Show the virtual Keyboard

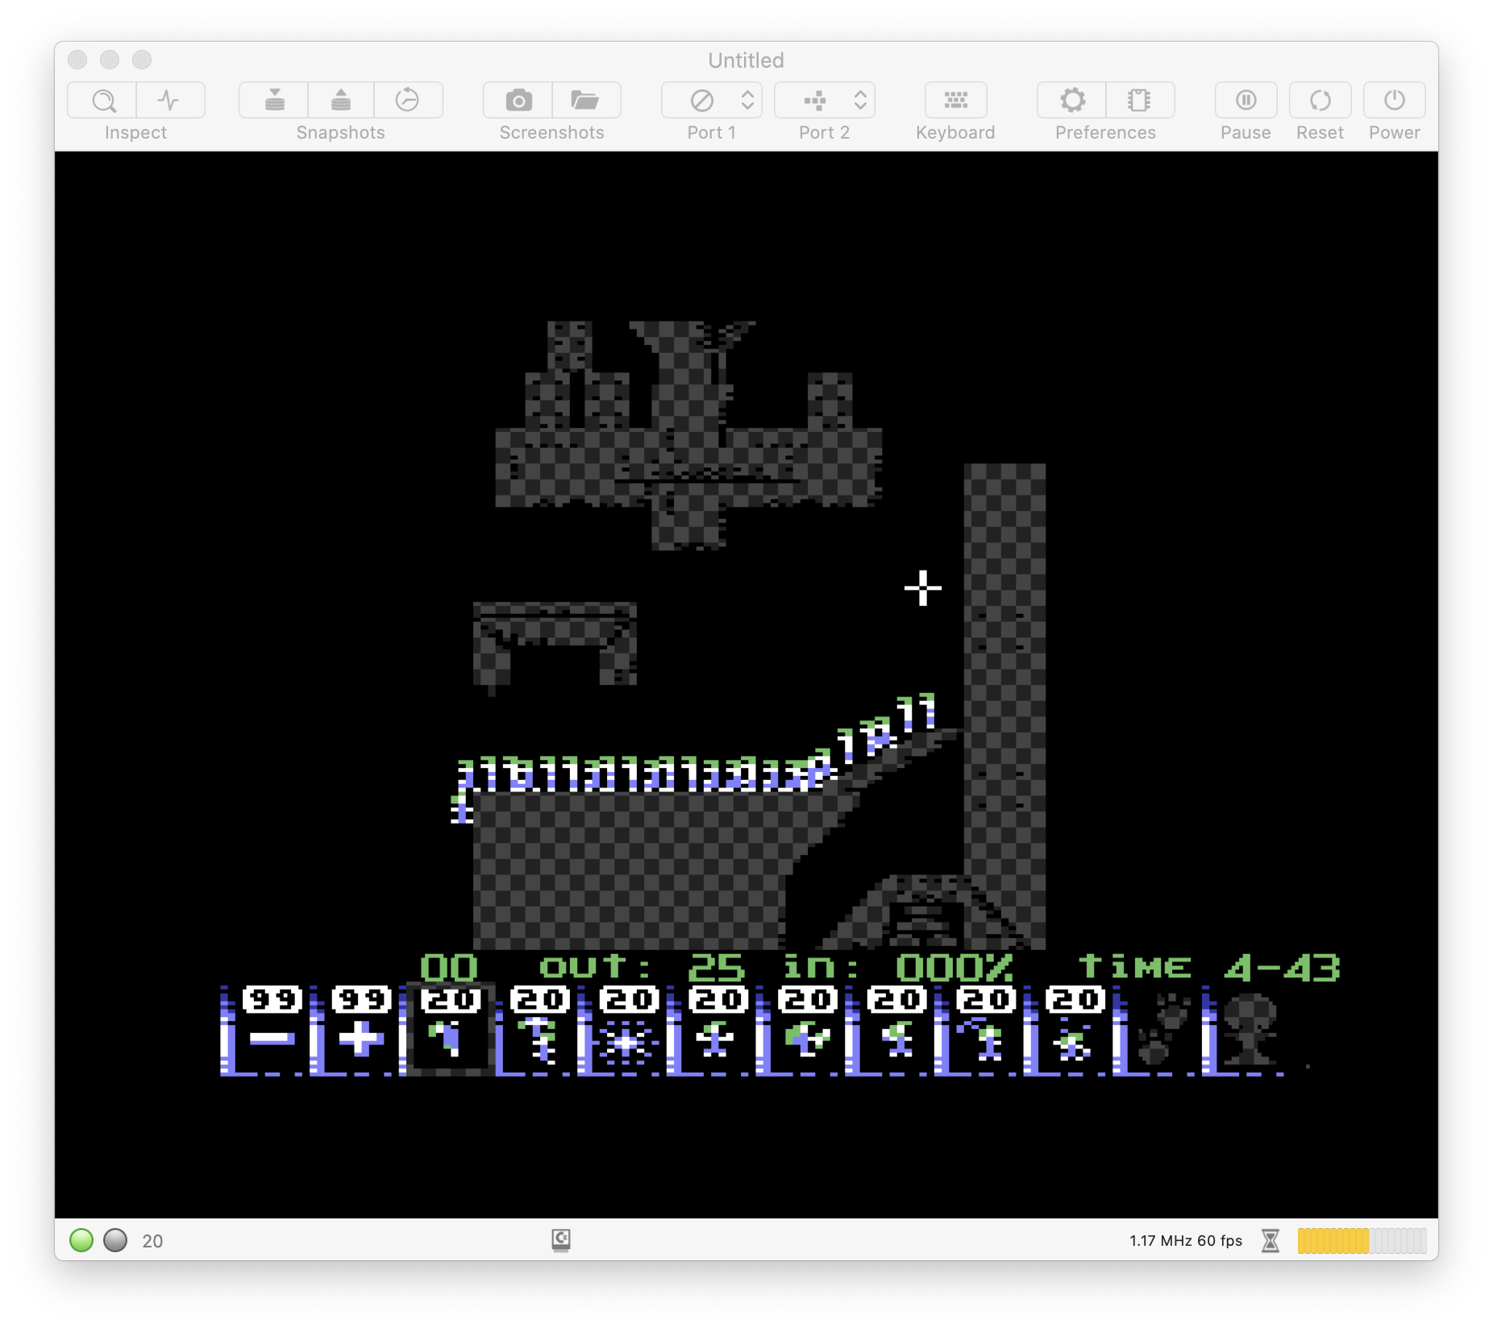click(956, 101)
